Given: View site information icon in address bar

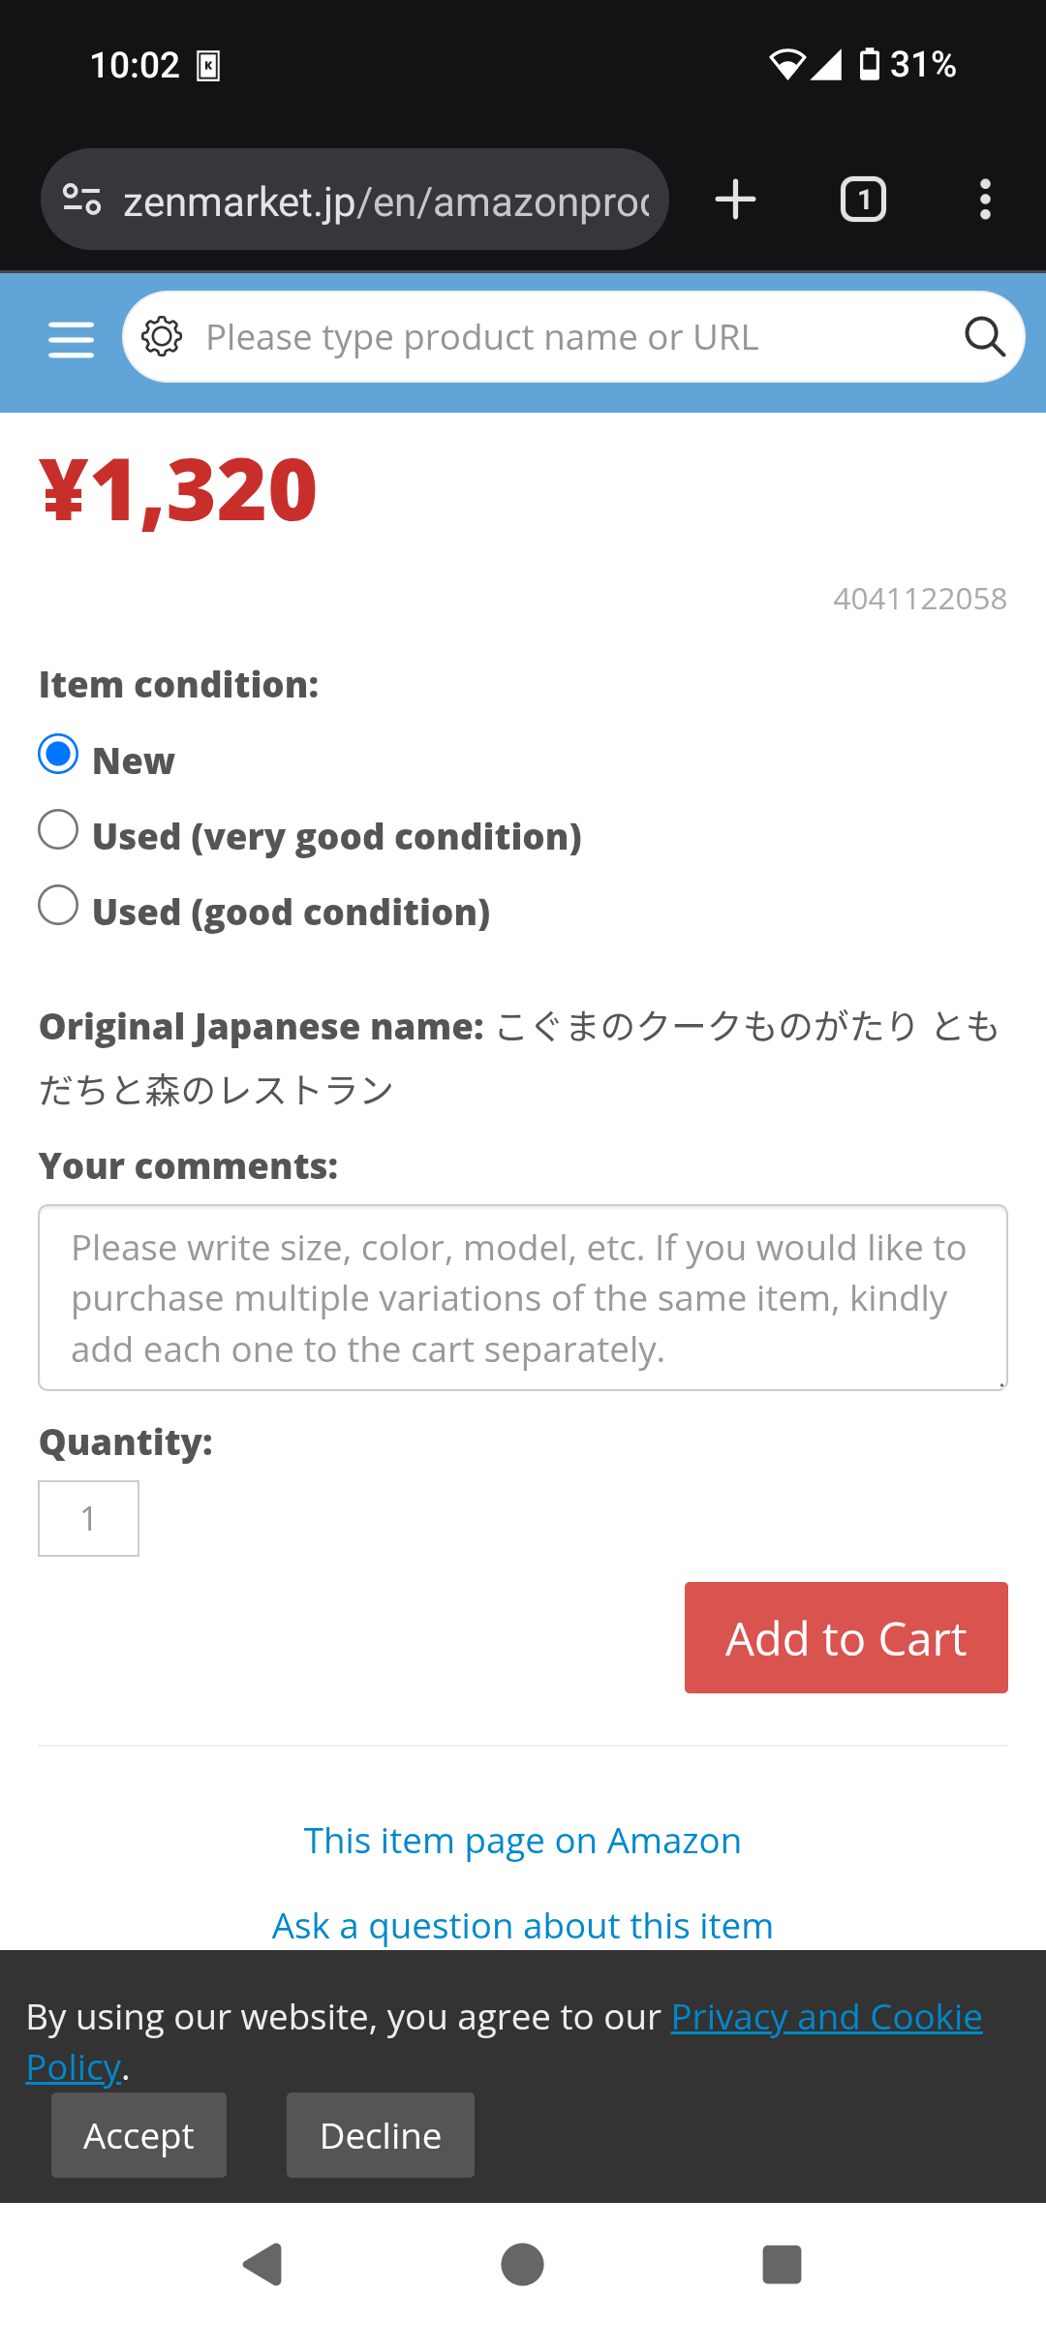Looking at the screenshot, I should point(82,200).
